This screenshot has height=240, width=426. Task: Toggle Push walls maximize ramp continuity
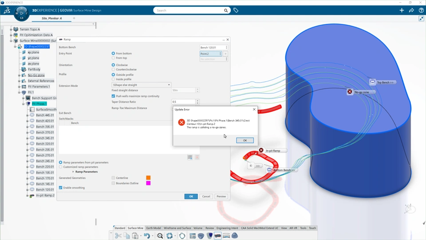[x=113, y=96]
